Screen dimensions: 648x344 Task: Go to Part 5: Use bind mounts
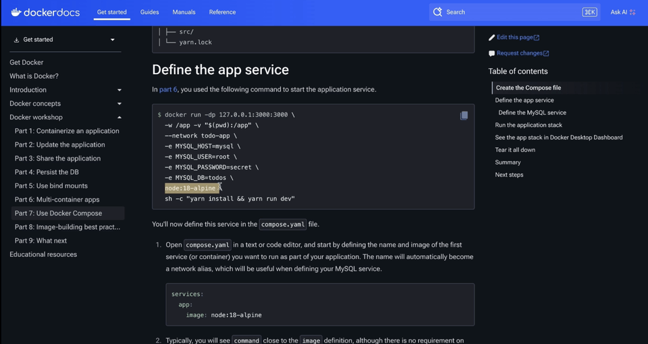(51, 186)
